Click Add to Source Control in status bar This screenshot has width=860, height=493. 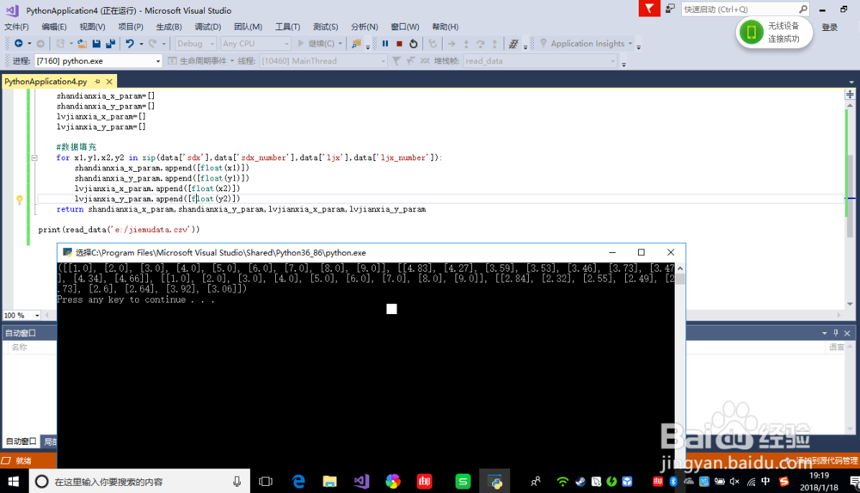pos(821,460)
